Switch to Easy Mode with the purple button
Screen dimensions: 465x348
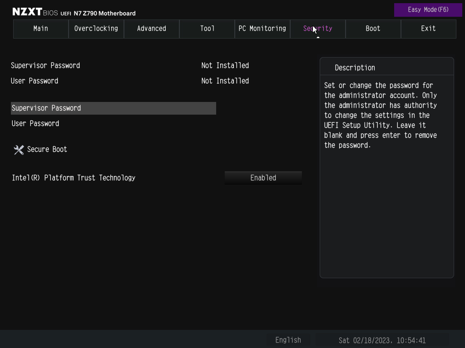(428, 10)
